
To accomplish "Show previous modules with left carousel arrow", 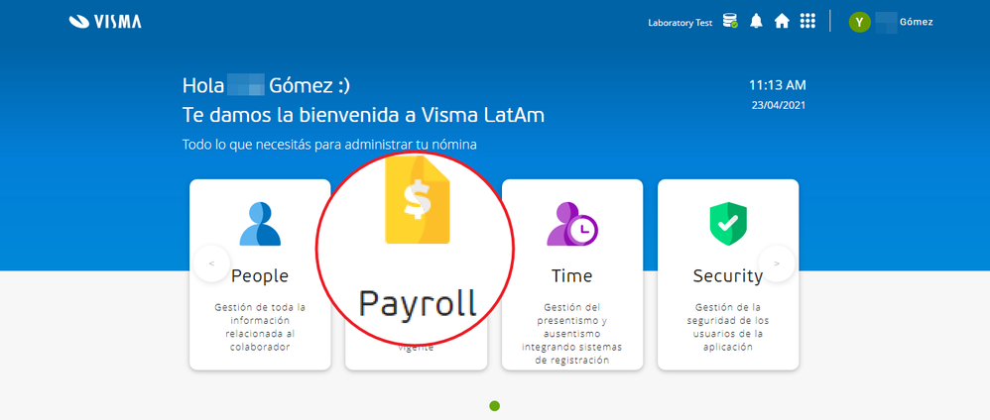I will point(211,263).
